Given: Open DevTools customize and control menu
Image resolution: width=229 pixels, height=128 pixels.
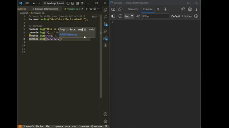Looking at the screenshot, I should (196, 9).
